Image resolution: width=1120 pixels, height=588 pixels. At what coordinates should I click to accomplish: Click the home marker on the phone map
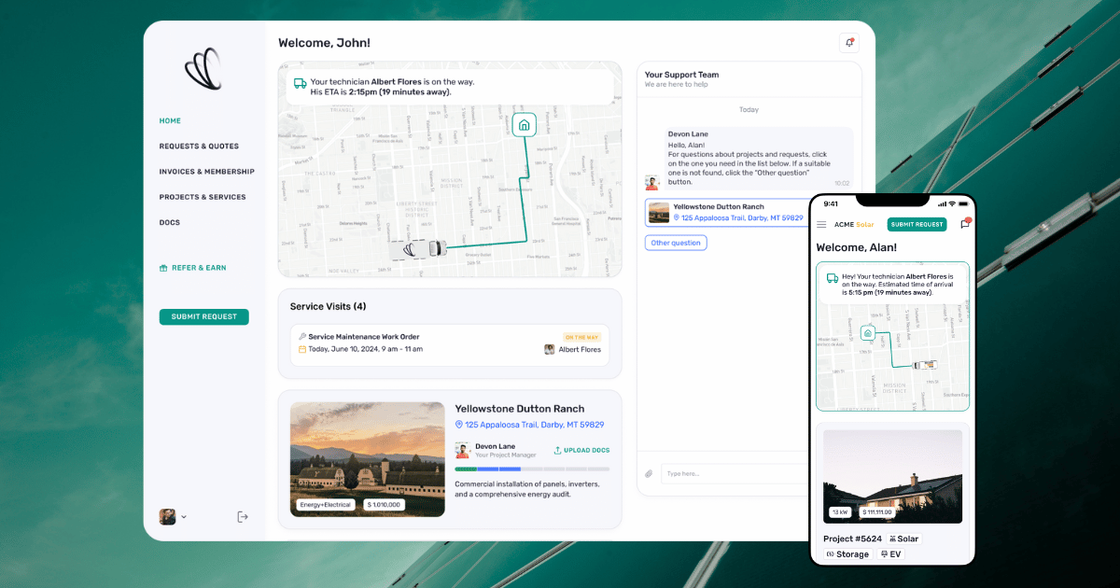tap(867, 332)
